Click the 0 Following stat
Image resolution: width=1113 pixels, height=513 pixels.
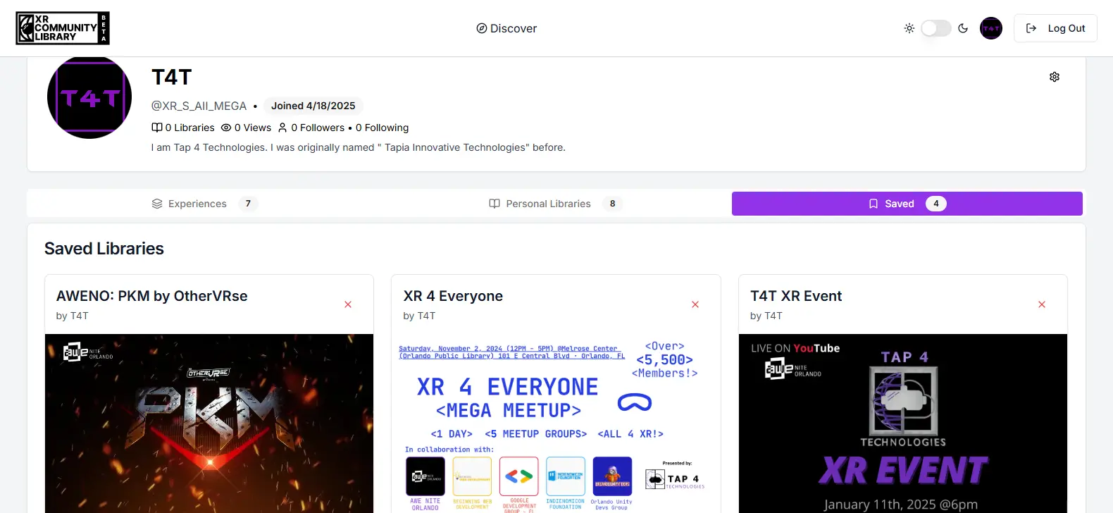(383, 128)
